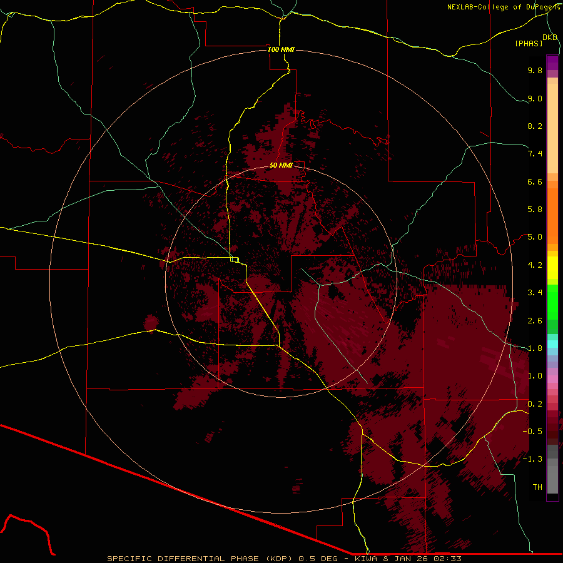Click the 100 NMI range ring label
Image resolution: width=563 pixels, height=563 pixels.
pyautogui.click(x=281, y=49)
